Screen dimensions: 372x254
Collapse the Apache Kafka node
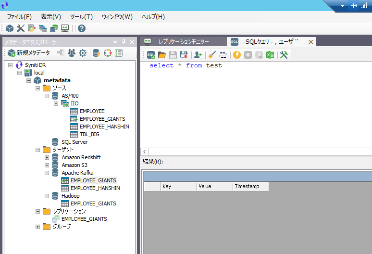(47, 173)
